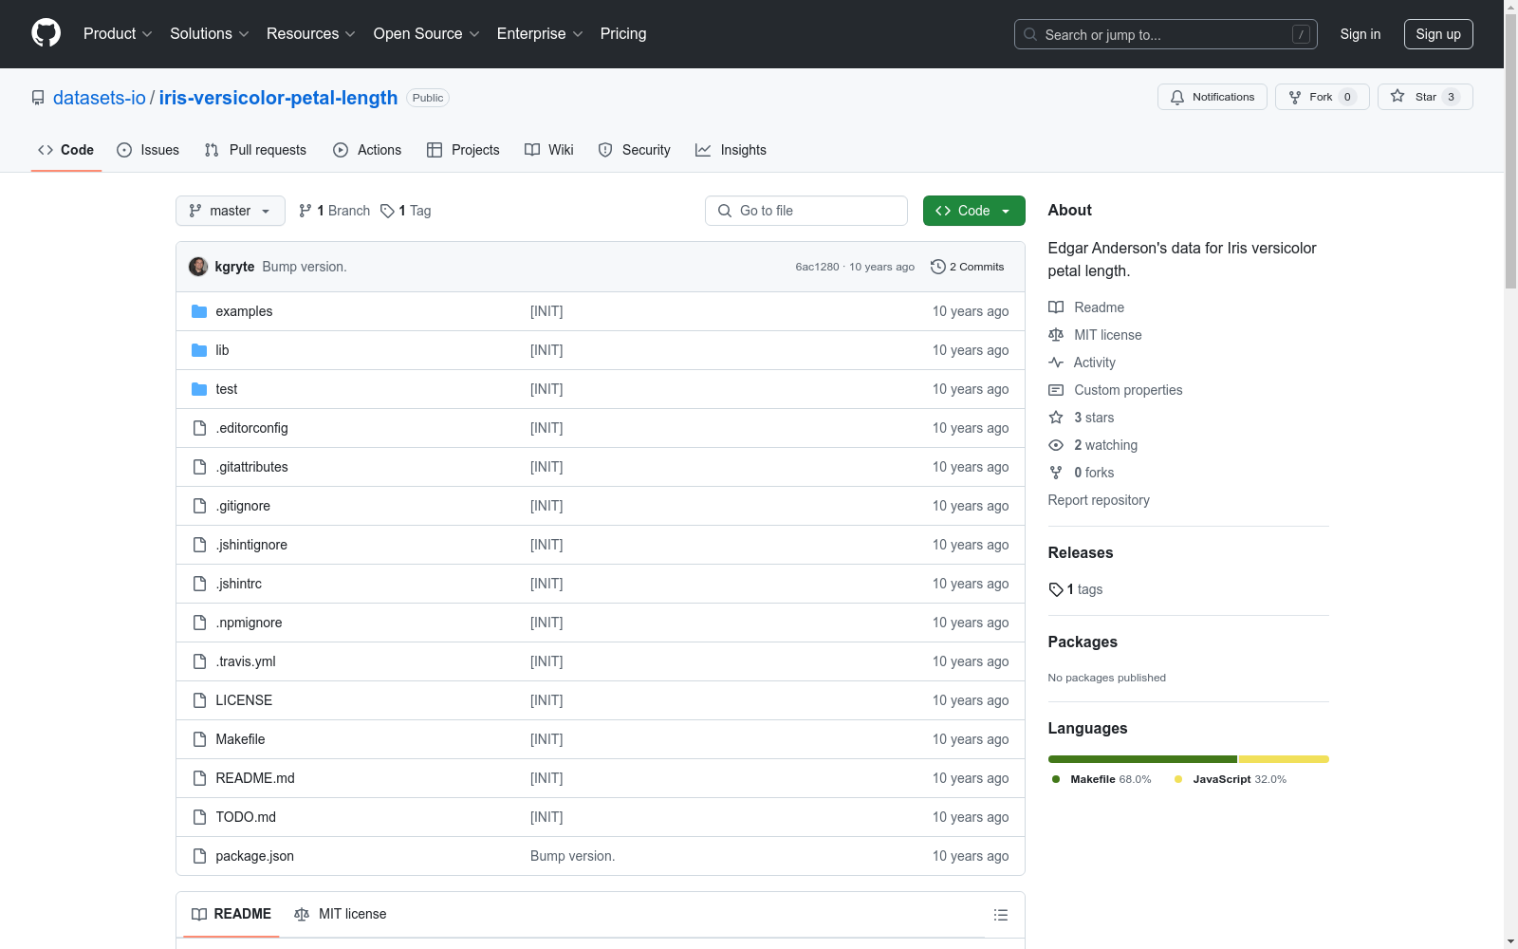Image resolution: width=1518 pixels, height=949 pixels.
Task: Click the Search or jump to field
Action: (1166, 34)
